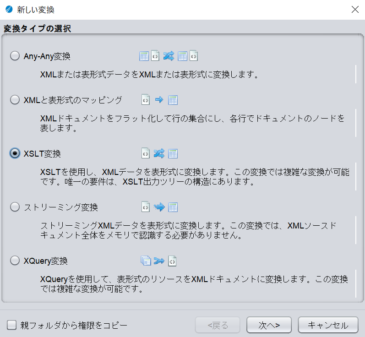The height and width of the screenshot is (337, 365).
Task: Enable 親フォルダから権限をコピー checkbox
Action: tap(11, 325)
